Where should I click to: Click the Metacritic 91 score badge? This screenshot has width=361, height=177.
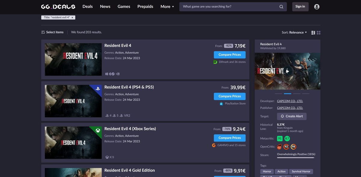tap(280, 139)
